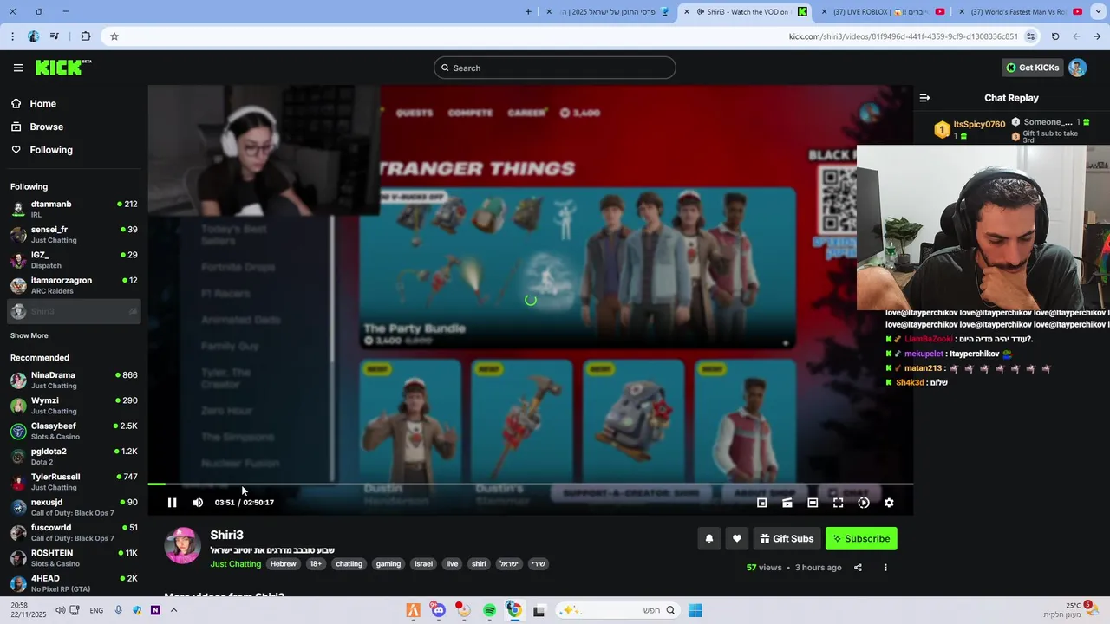Collapse the Chat Replay panel
Image resolution: width=1110 pixels, height=624 pixels.
coord(924,98)
